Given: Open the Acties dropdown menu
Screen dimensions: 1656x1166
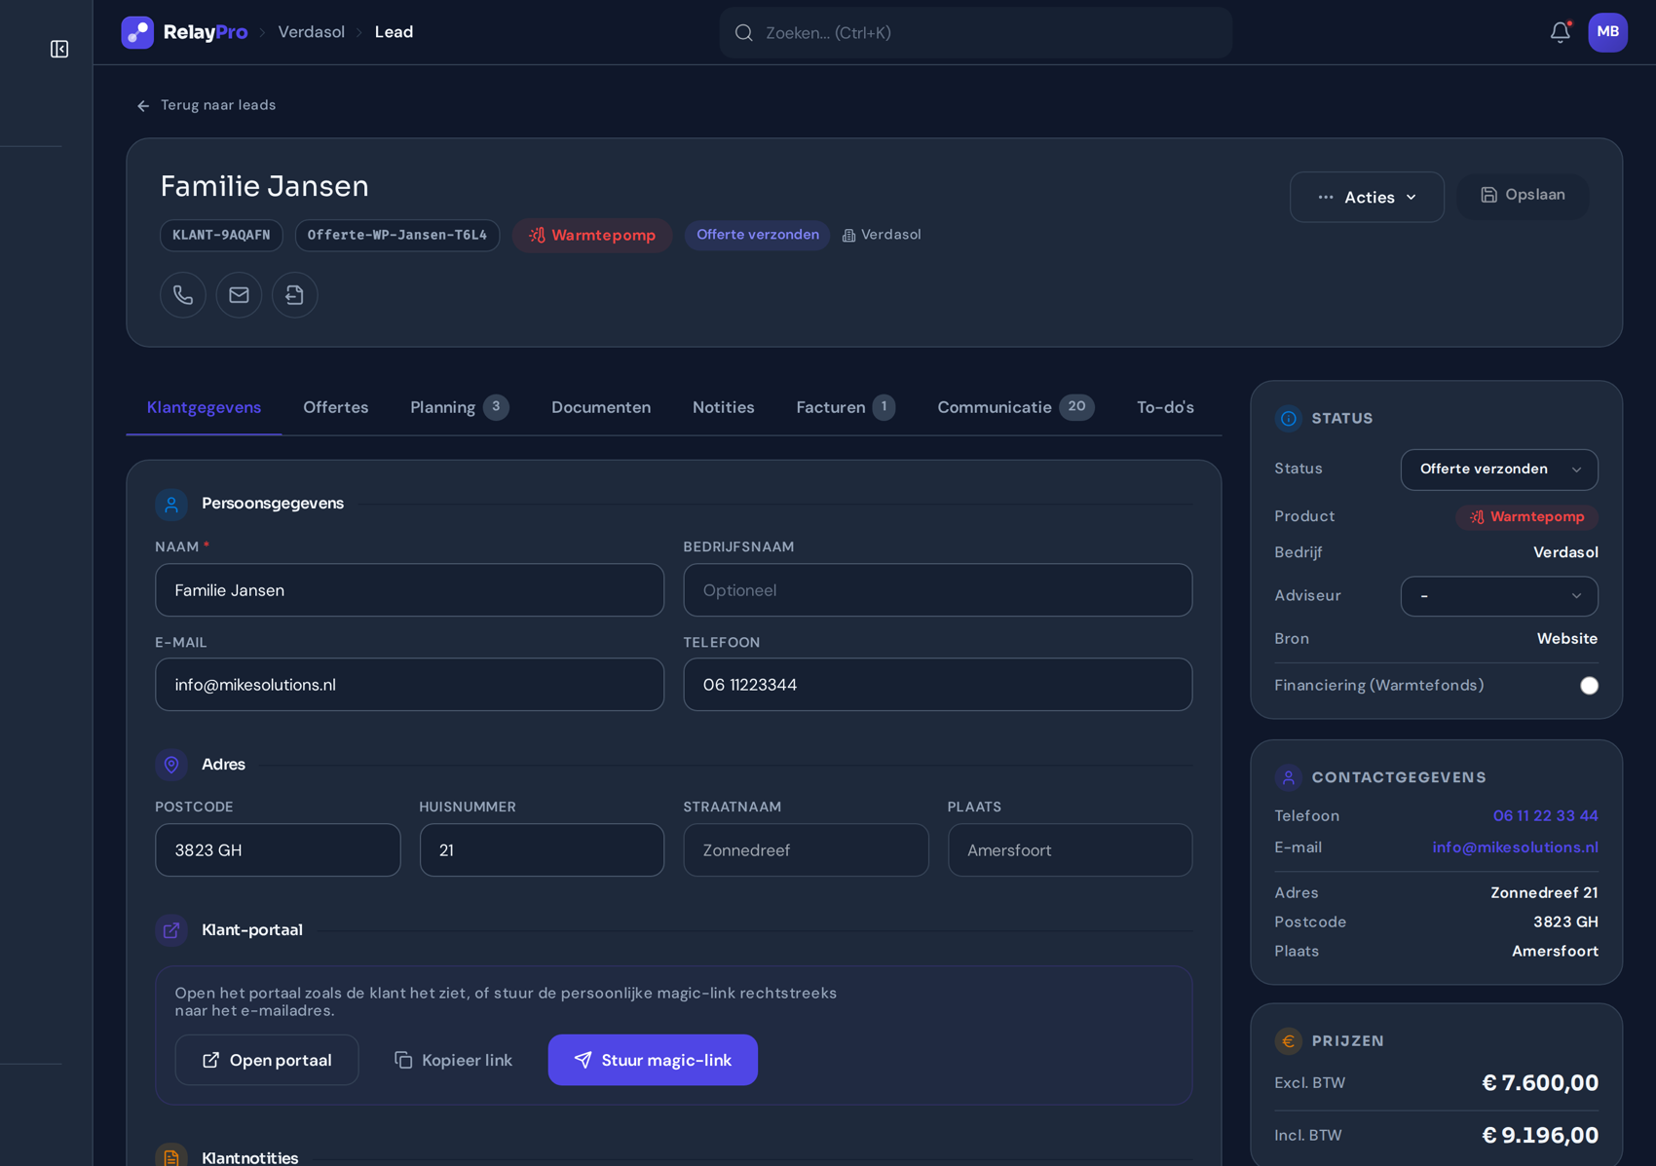Looking at the screenshot, I should pyautogui.click(x=1367, y=197).
